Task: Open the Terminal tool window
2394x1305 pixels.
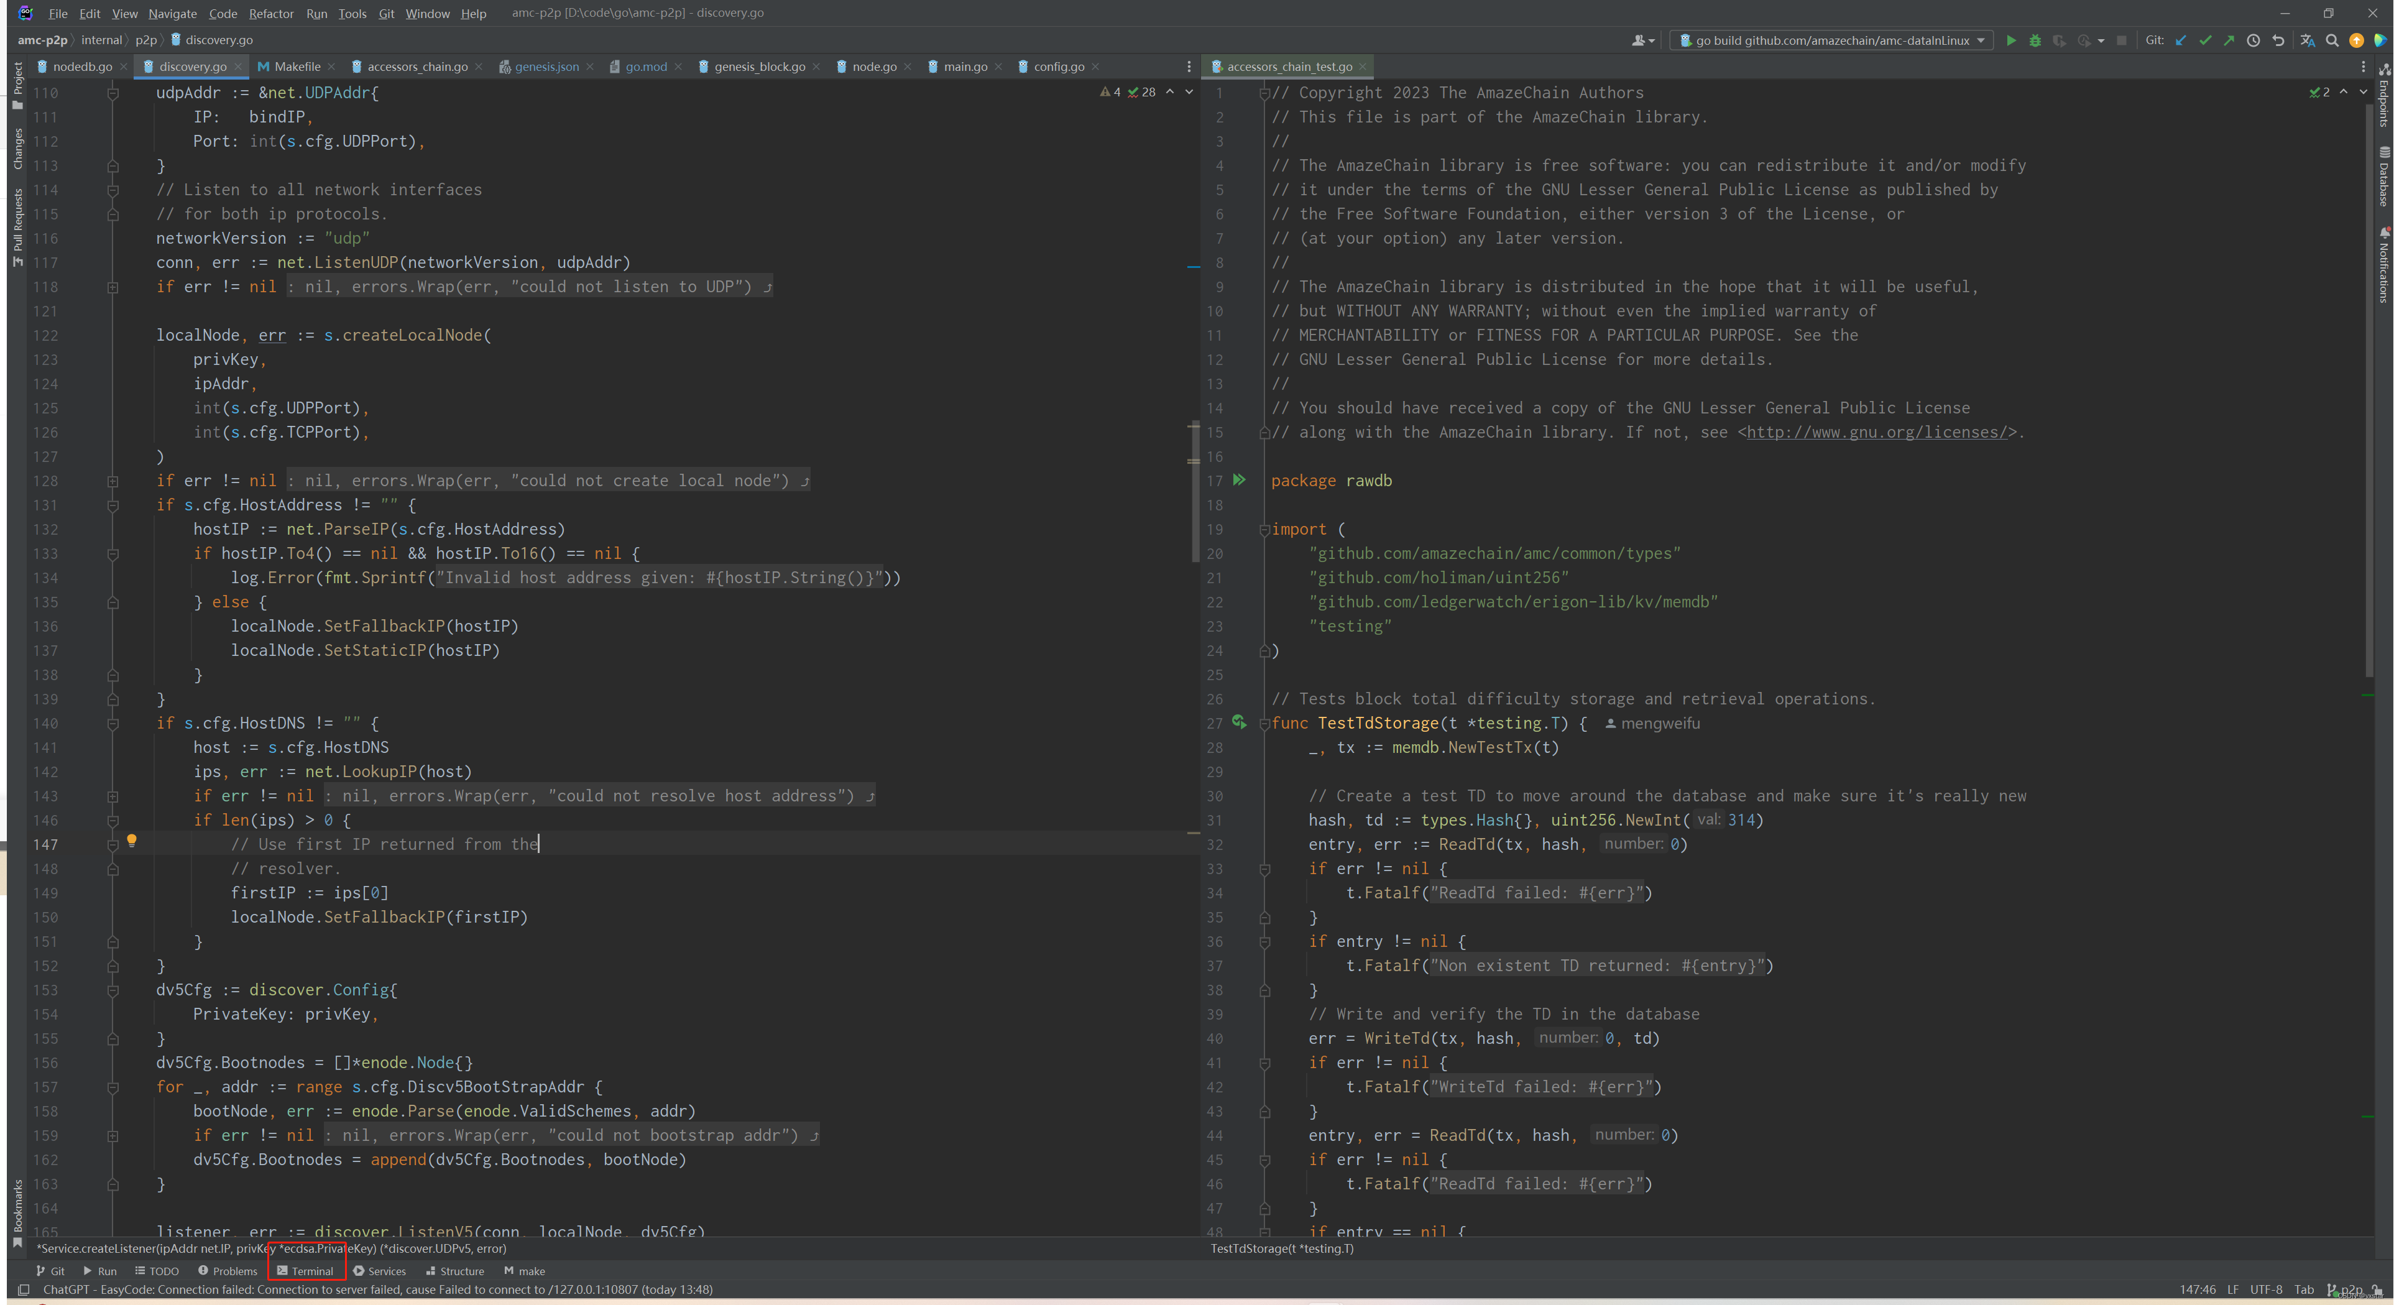Action: [306, 1271]
